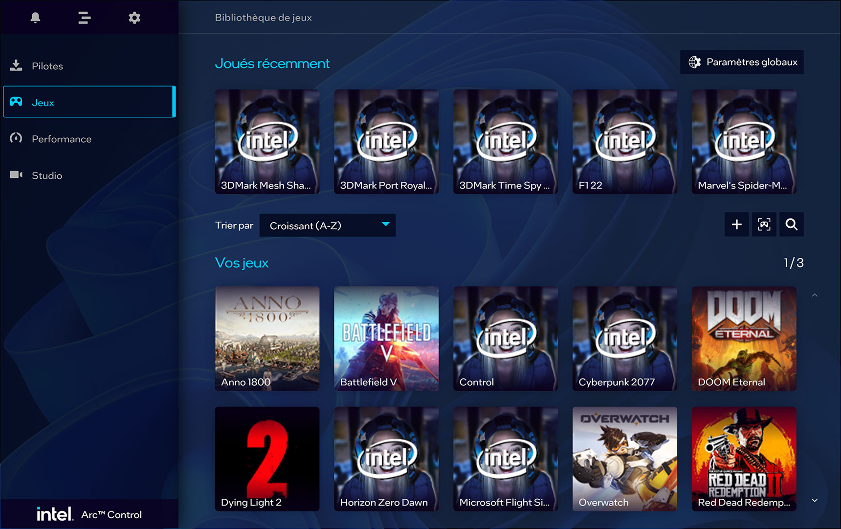Screen dimensions: 841x529
Task: Select the Overwatch game tile
Action: pyautogui.click(x=624, y=459)
